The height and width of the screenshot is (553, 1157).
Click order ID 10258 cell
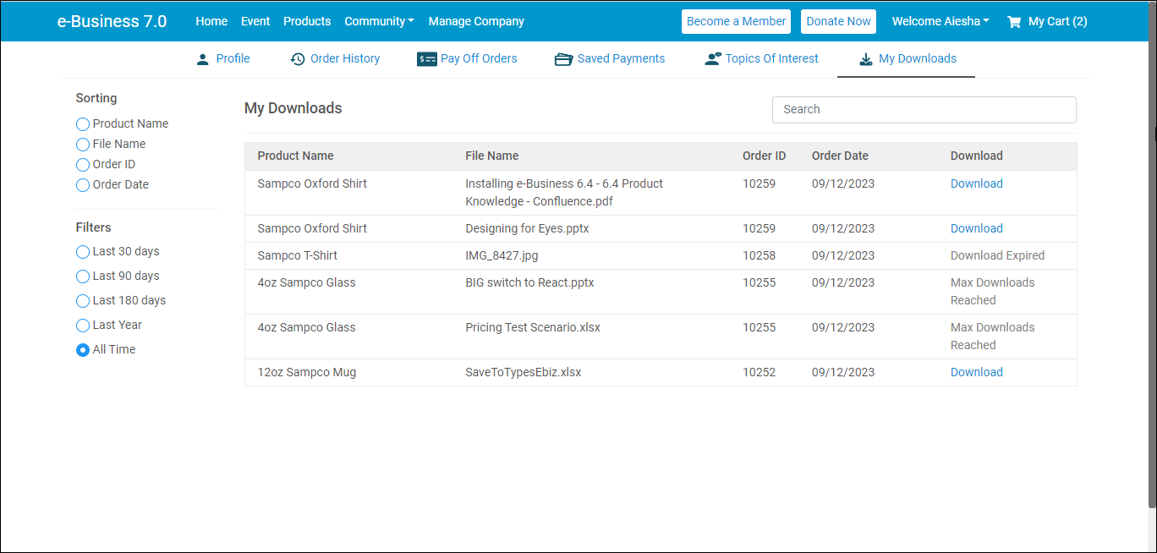(x=759, y=255)
